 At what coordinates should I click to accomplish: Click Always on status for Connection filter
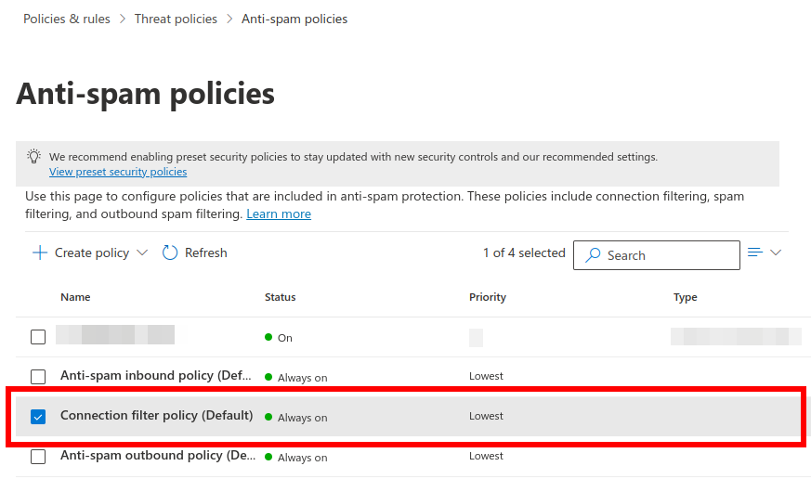click(295, 418)
